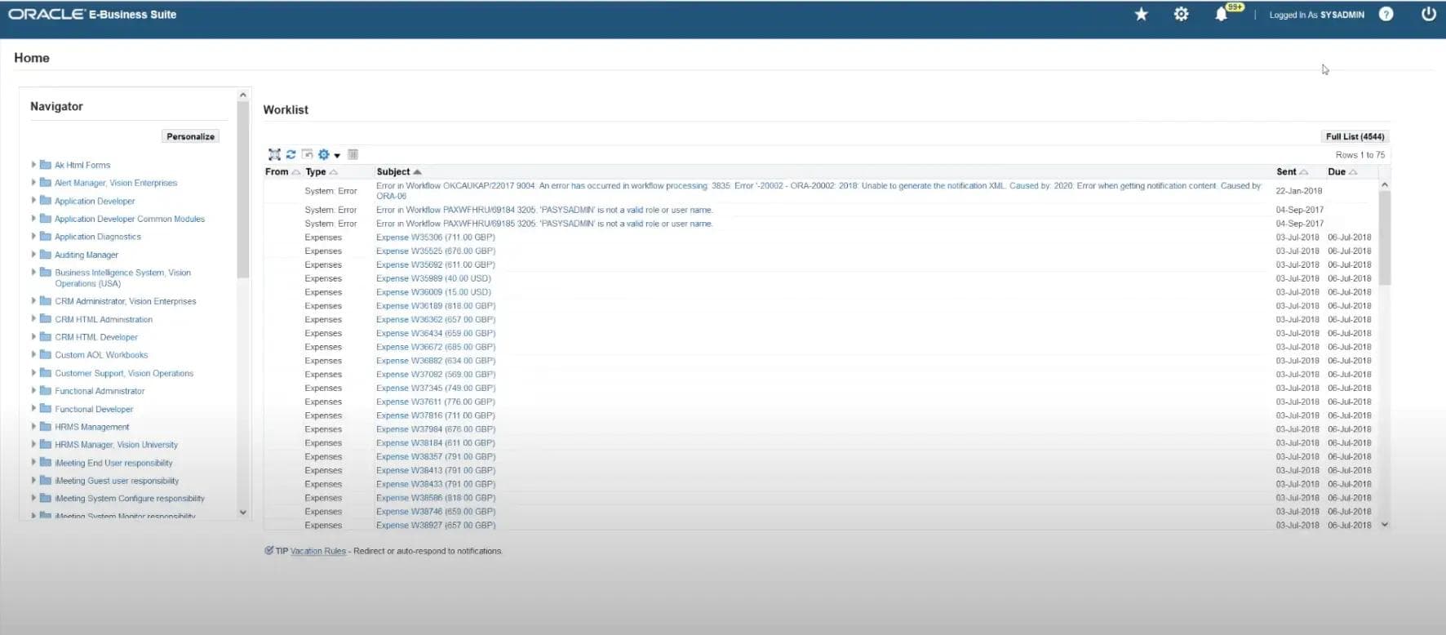Select iMeeting System Configure responsibility
Screen dimensions: 1446x635
pos(130,499)
